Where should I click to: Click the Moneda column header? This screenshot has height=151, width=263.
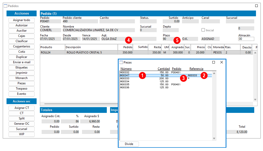[x=218, y=47]
